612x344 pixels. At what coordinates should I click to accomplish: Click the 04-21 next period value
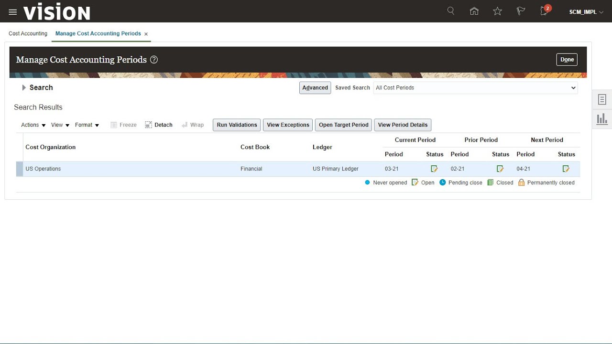524,169
